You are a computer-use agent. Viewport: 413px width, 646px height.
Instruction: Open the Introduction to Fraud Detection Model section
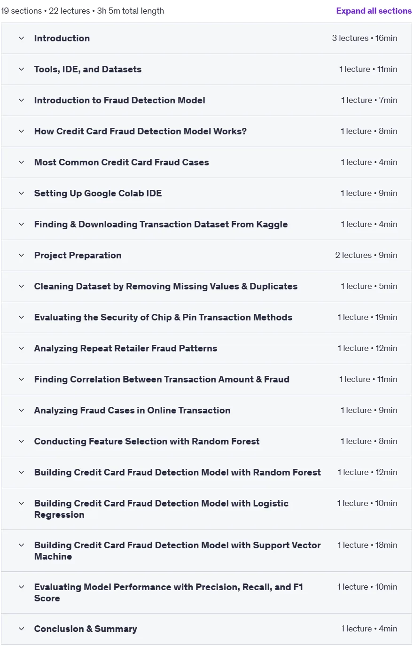[x=206, y=100]
